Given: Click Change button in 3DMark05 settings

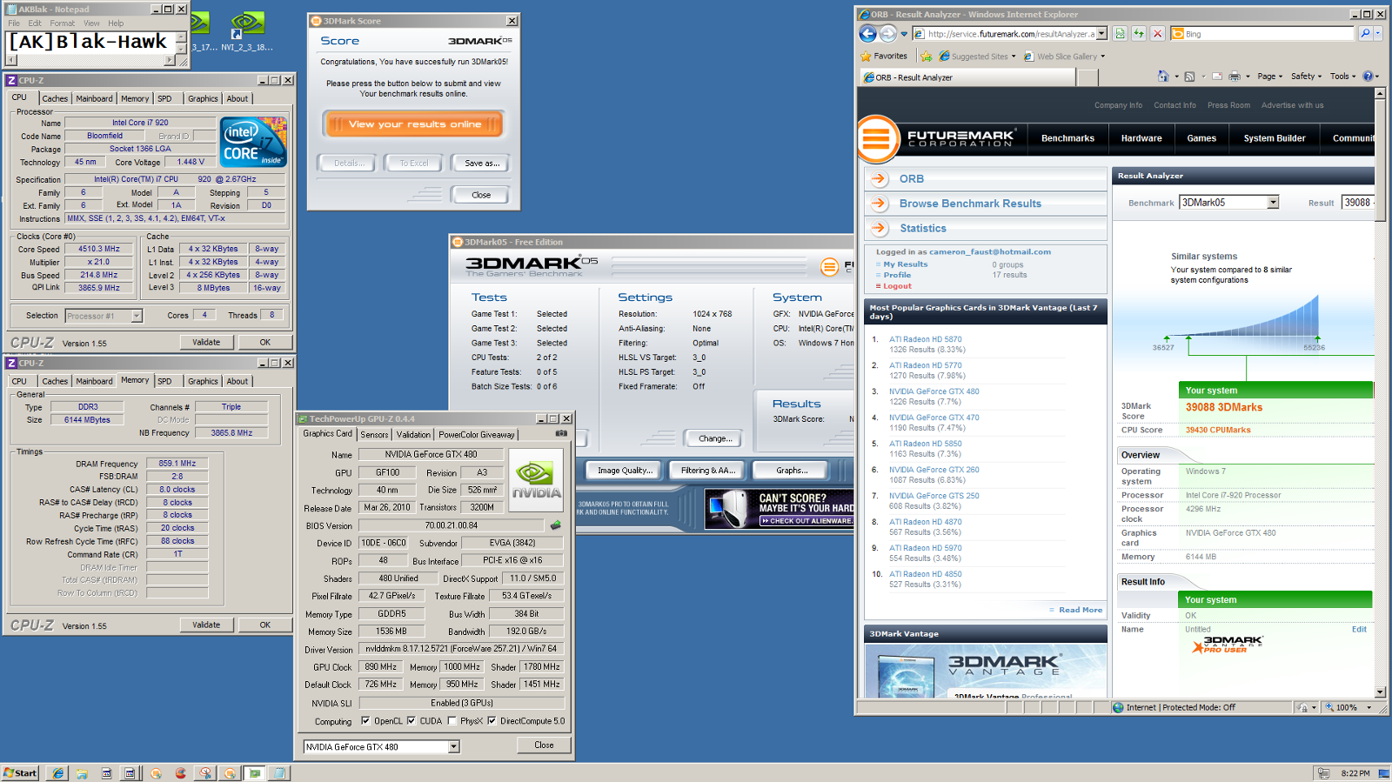Looking at the screenshot, I should pos(715,438).
